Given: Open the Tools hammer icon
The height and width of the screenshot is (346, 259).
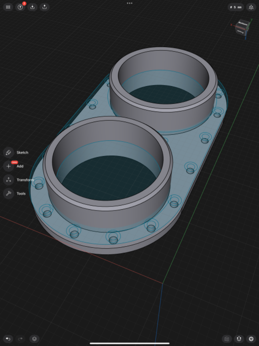Looking at the screenshot, I should tap(8, 193).
